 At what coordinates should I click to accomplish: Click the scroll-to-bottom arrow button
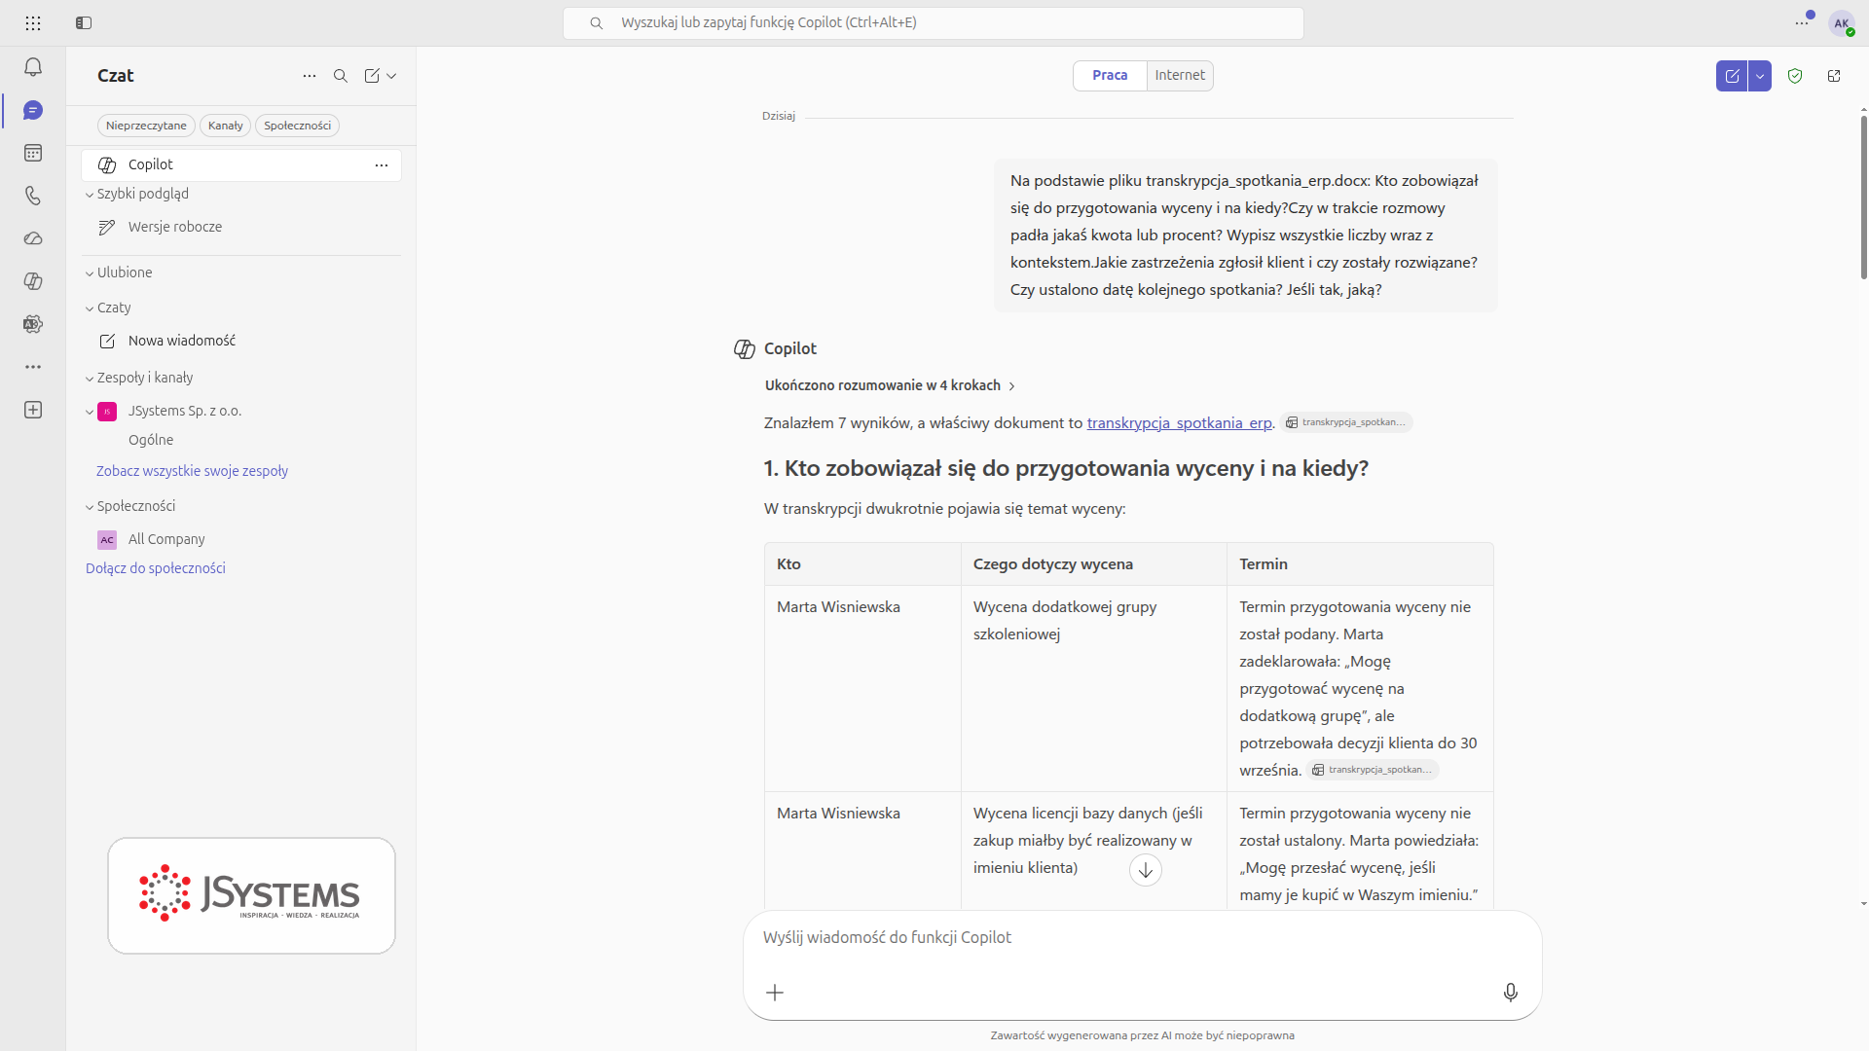tap(1146, 870)
